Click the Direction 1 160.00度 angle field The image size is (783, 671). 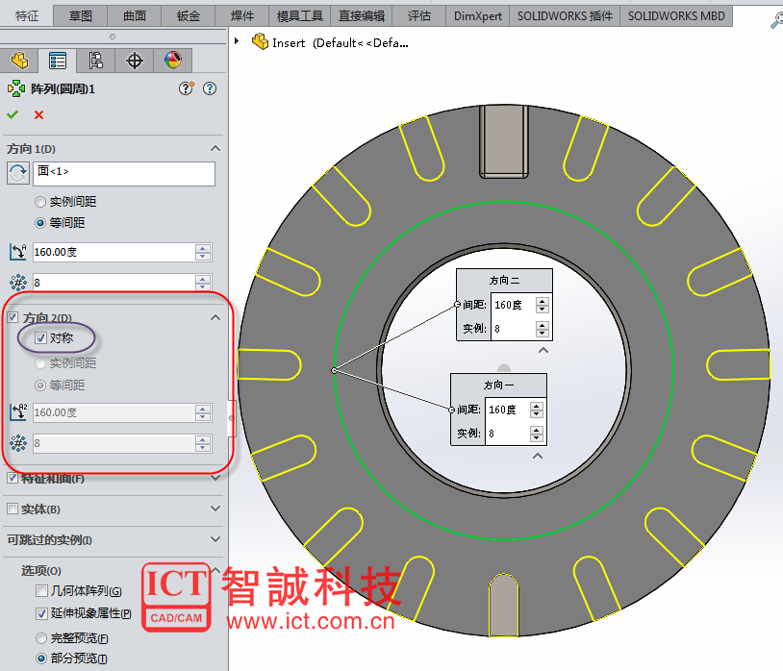pos(114,252)
